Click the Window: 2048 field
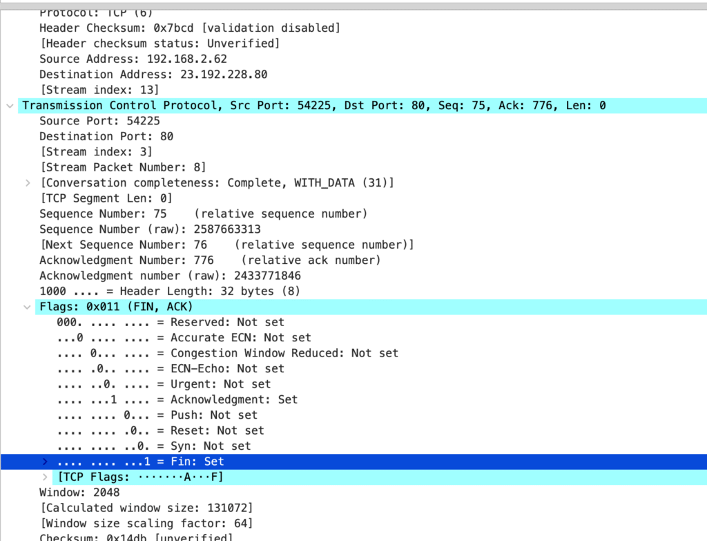The width and height of the screenshot is (707, 541). click(x=79, y=493)
